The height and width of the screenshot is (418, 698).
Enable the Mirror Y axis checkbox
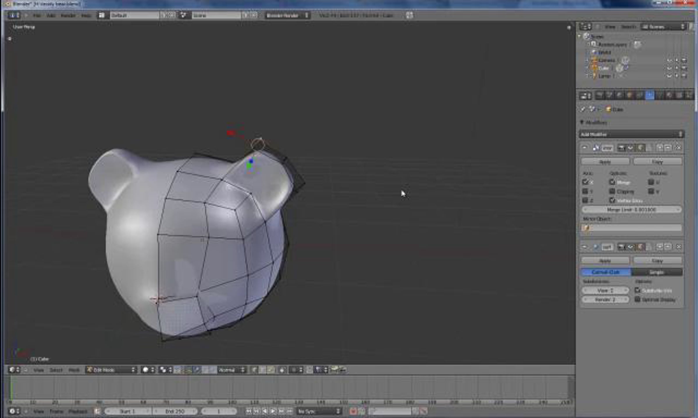coord(585,191)
